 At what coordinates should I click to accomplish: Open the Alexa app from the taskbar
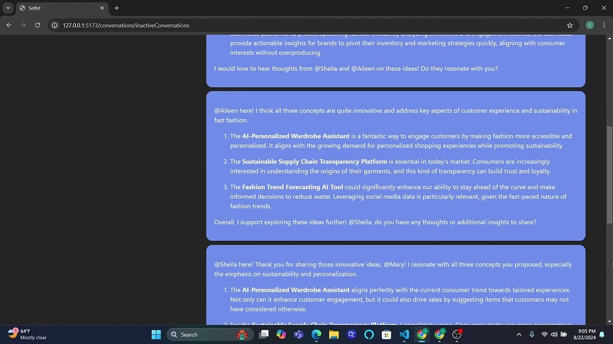click(368, 334)
